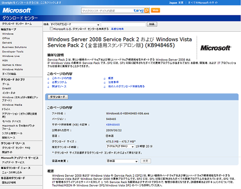The width and height of the screenshot is (241, 189).
Task: Open the dial-up connection speed dropdown
Action: coord(120,146)
